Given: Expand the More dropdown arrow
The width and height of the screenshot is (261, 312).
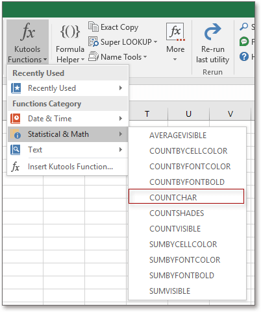Looking at the screenshot, I should [175, 59].
